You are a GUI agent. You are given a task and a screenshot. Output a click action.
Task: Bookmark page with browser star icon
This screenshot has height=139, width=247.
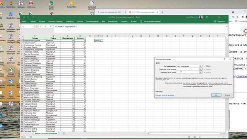[x=237, y=17]
